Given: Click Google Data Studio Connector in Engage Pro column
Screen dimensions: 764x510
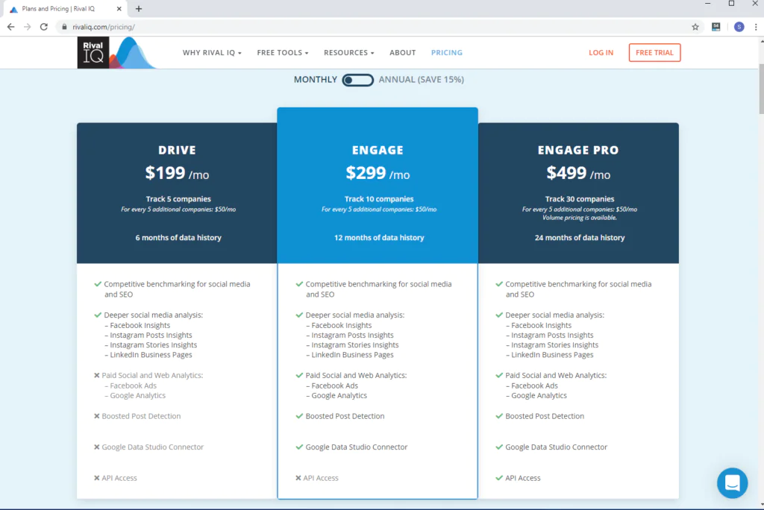Looking at the screenshot, I should point(557,447).
